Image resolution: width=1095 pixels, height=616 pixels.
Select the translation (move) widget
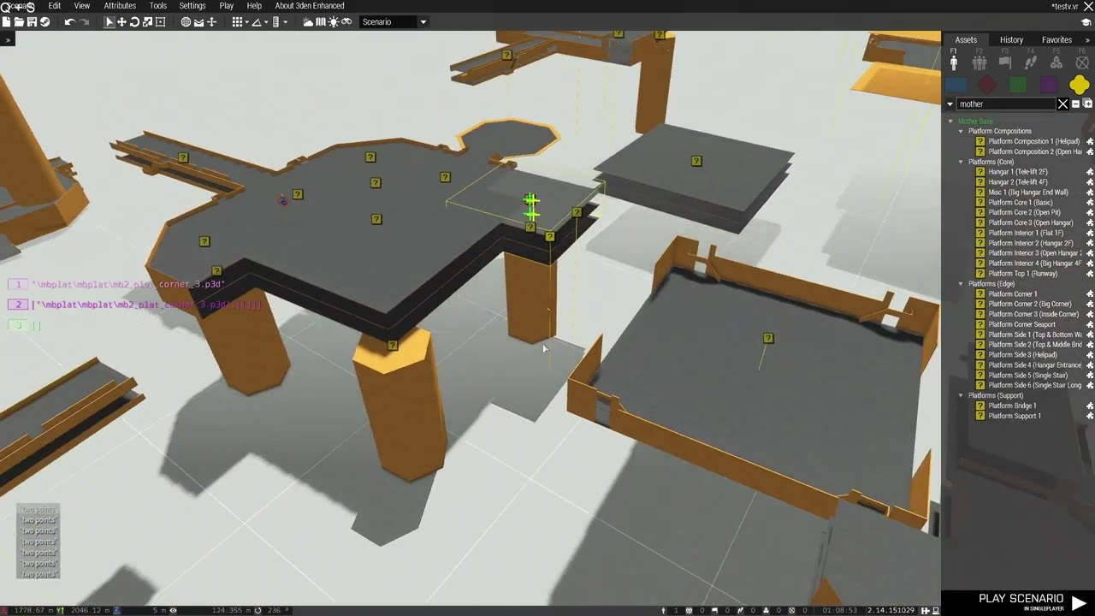[121, 22]
